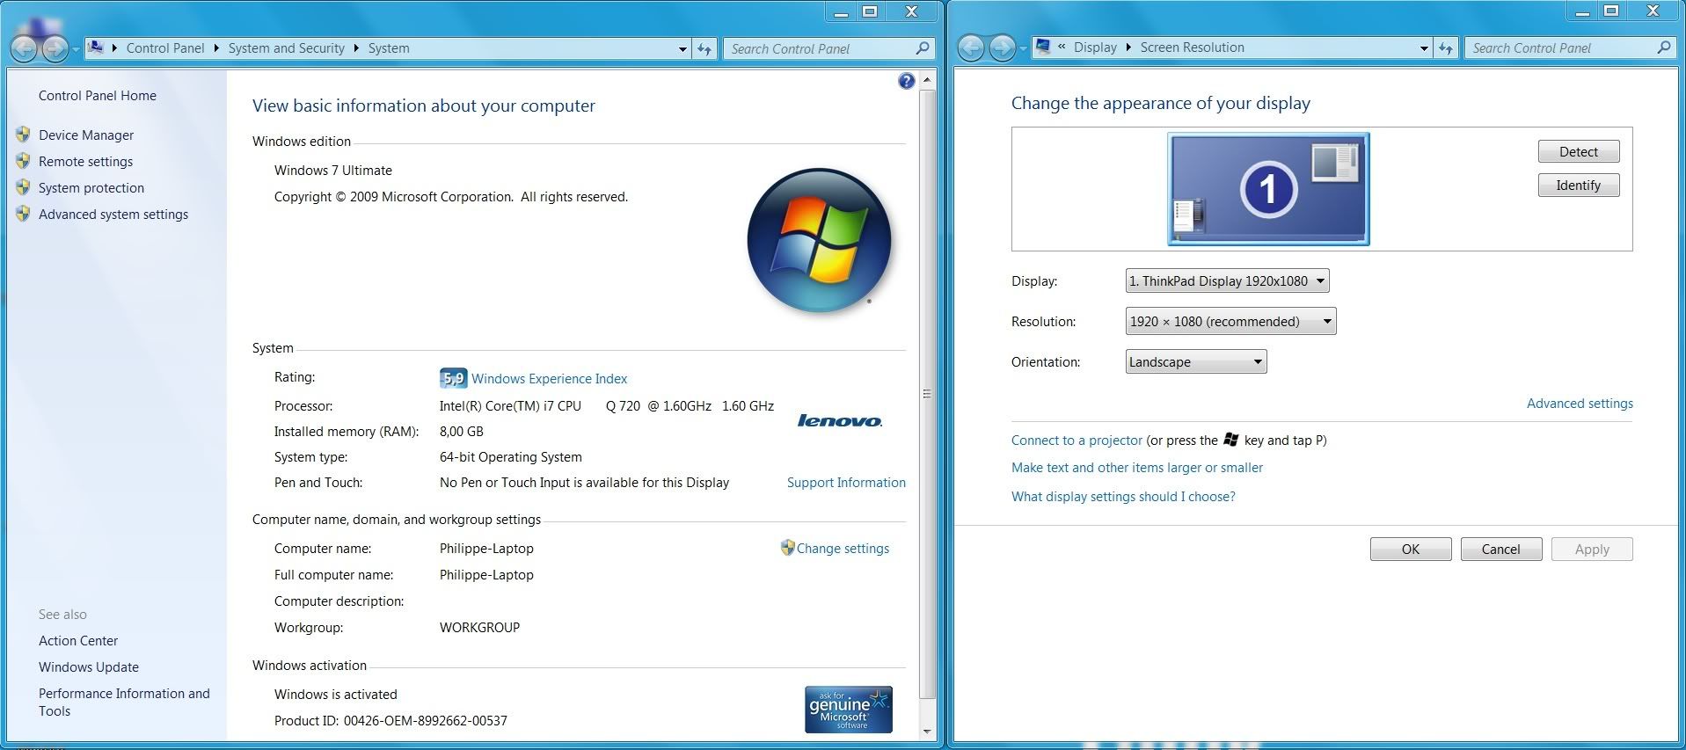The image size is (1686, 750).
Task: Open Advanced settings for display
Action: tap(1580, 403)
